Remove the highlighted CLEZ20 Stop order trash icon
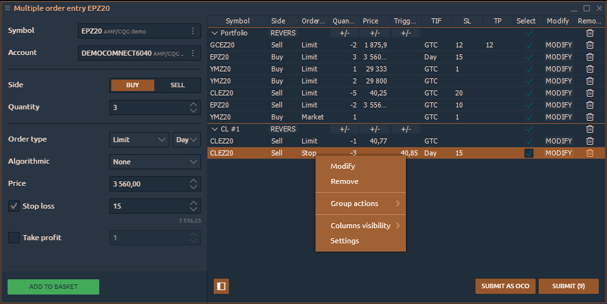The image size is (607, 304). (589, 153)
